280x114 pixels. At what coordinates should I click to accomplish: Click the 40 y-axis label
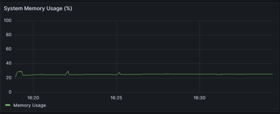pos(9,63)
